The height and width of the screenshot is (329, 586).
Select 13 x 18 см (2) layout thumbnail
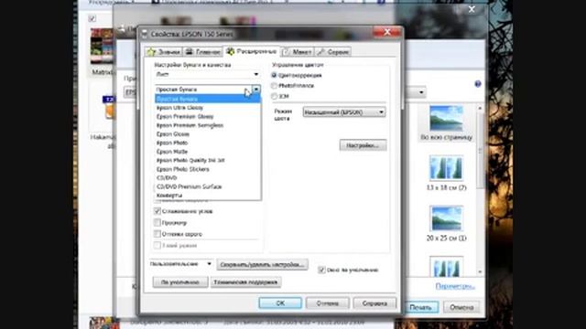click(x=446, y=173)
